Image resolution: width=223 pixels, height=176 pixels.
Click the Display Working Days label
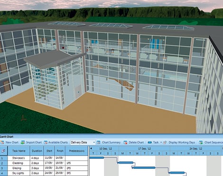pyautogui.click(x=182, y=142)
